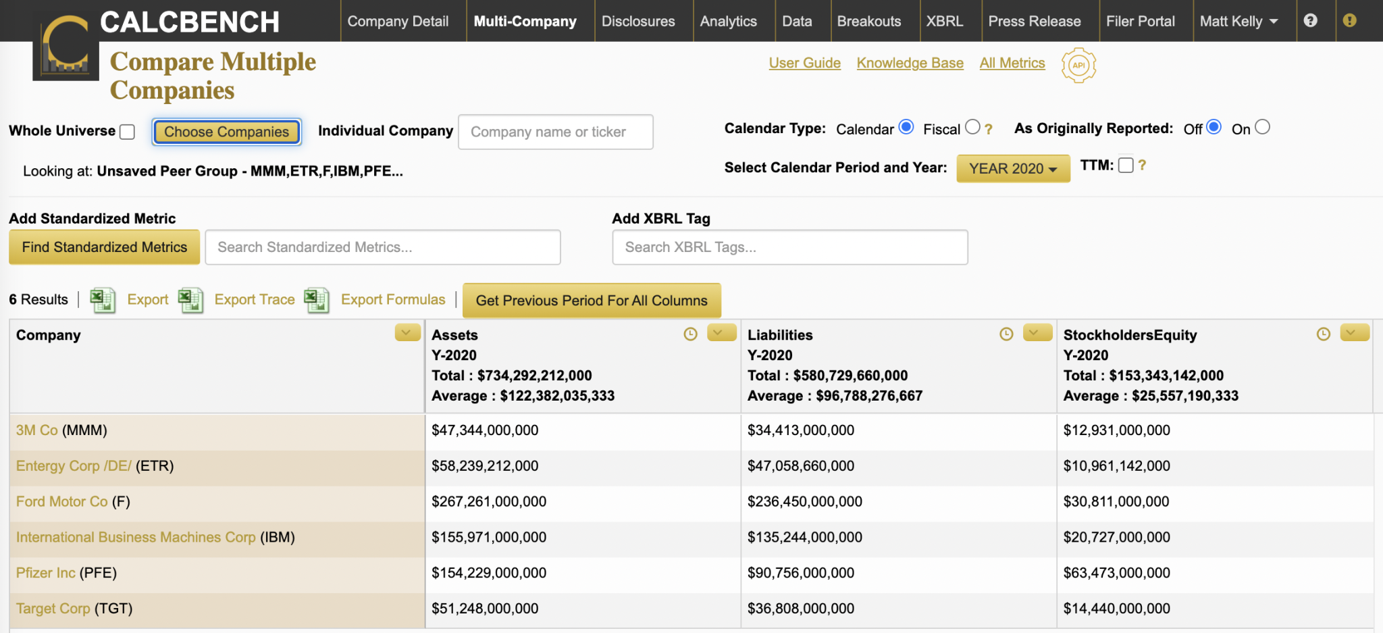
Task: Turn On As Originally Reported
Action: (x=1262, y=127)
